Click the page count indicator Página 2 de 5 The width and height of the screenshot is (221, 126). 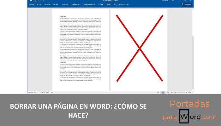(33, 93)
